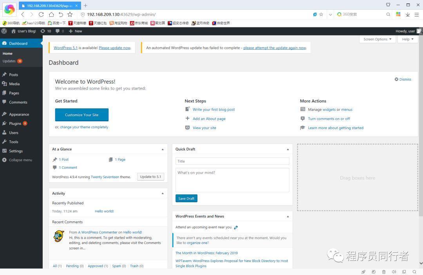Image resolution: width=423 pixels, height=275 pixels.
Task: Click the Update to 5.1 button
Action: click(150, 177)
